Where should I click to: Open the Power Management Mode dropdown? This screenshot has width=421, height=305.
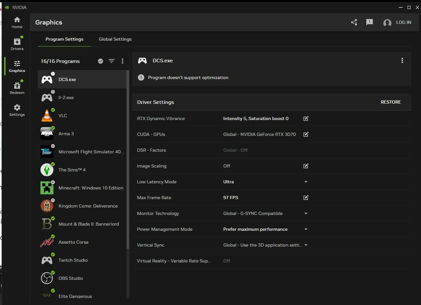pos(306,229)
